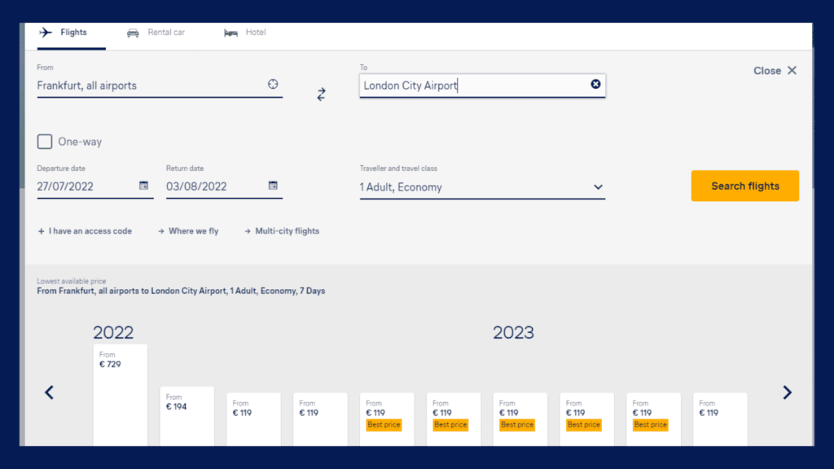Switch to the Hotel tab
Viewport: 834px width, 469px height.
[245, 33]
